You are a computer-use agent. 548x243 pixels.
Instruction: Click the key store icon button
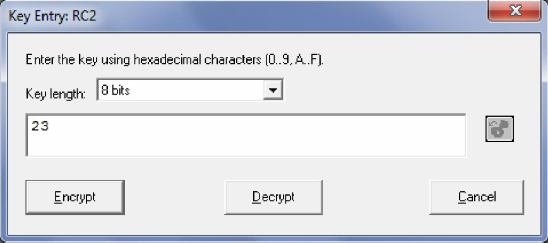pos(499,129)
